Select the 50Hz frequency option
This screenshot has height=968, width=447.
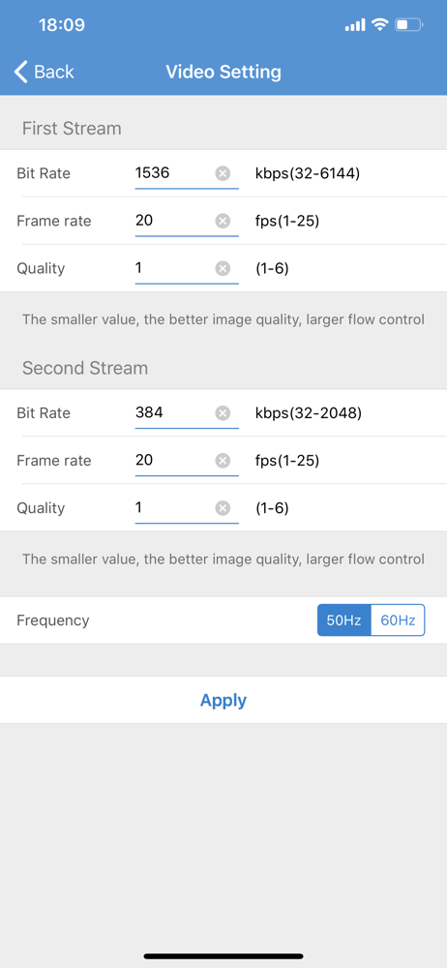343,620
